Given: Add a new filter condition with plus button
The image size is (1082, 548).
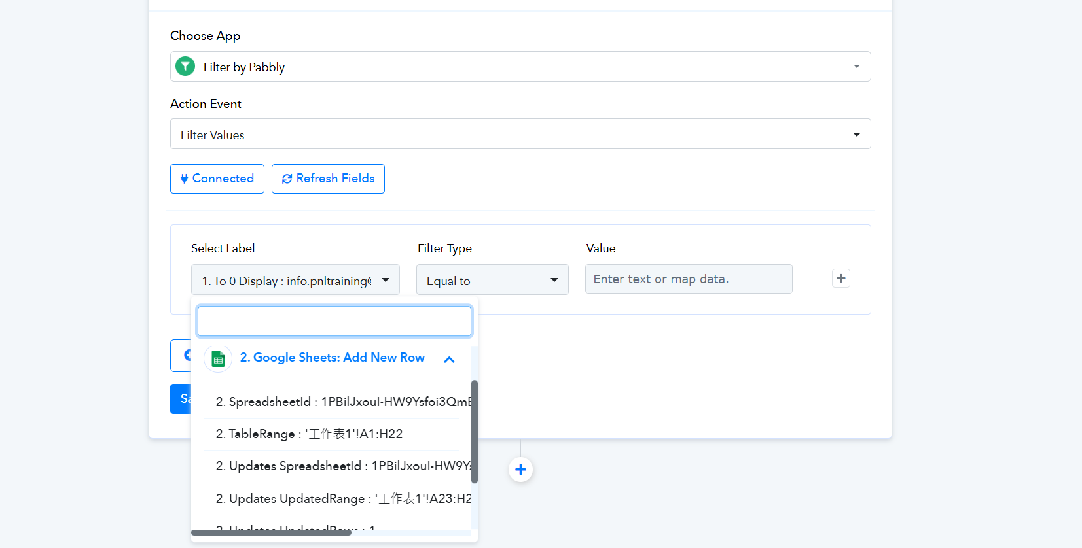Looking at the screenshot, I should (841, 279).
